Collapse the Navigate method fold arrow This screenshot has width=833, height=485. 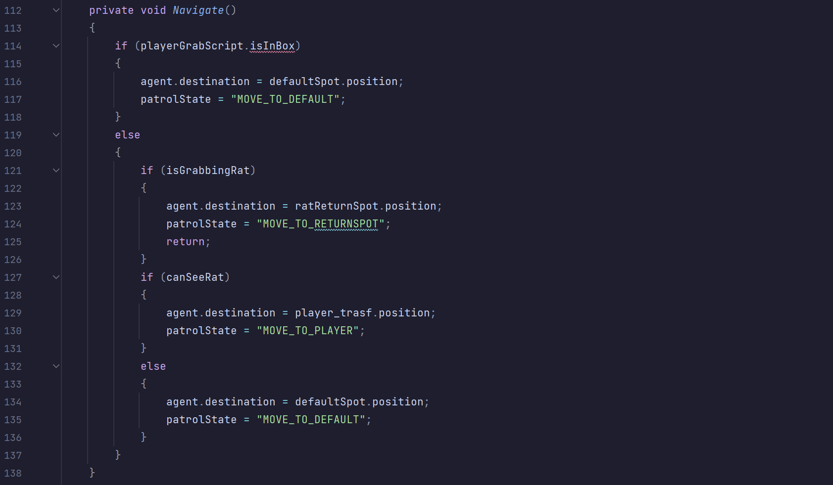[x=56, y=10]
